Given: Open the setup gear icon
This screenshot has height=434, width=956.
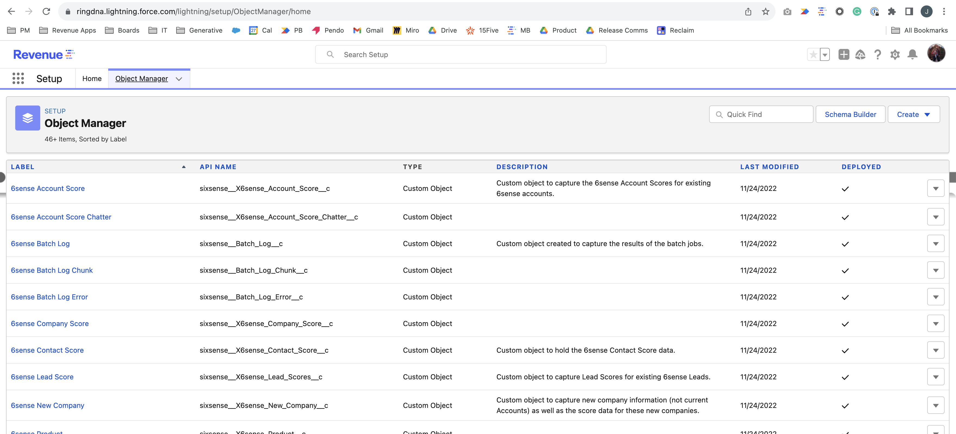Looking at the screenshot, I should tap(895, 55).
